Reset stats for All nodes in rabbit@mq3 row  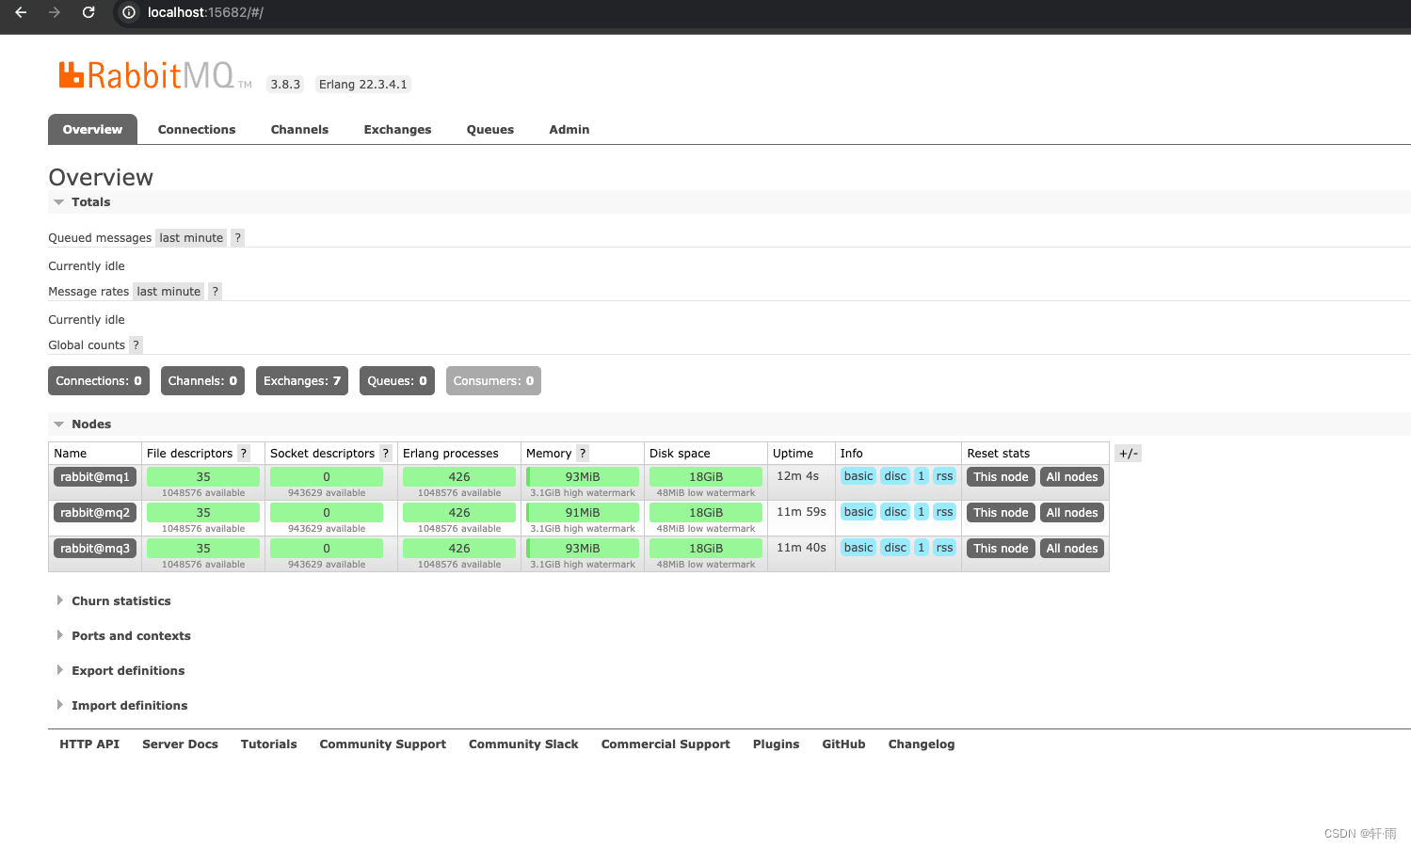pos(1072,549)
